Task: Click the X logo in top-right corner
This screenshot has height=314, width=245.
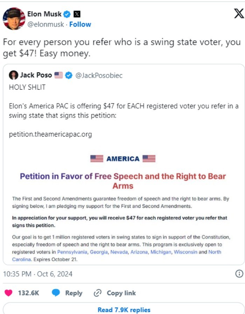Action: [x=238, y=13]
